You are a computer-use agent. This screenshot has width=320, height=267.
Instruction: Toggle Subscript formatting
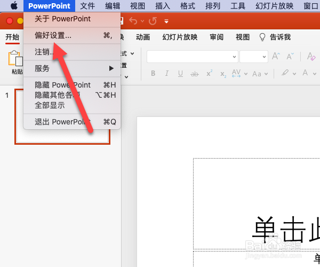(223, 74)
